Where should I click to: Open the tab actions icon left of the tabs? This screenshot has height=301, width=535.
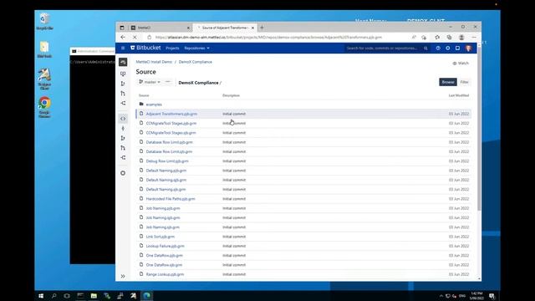[x=122, y=28]
